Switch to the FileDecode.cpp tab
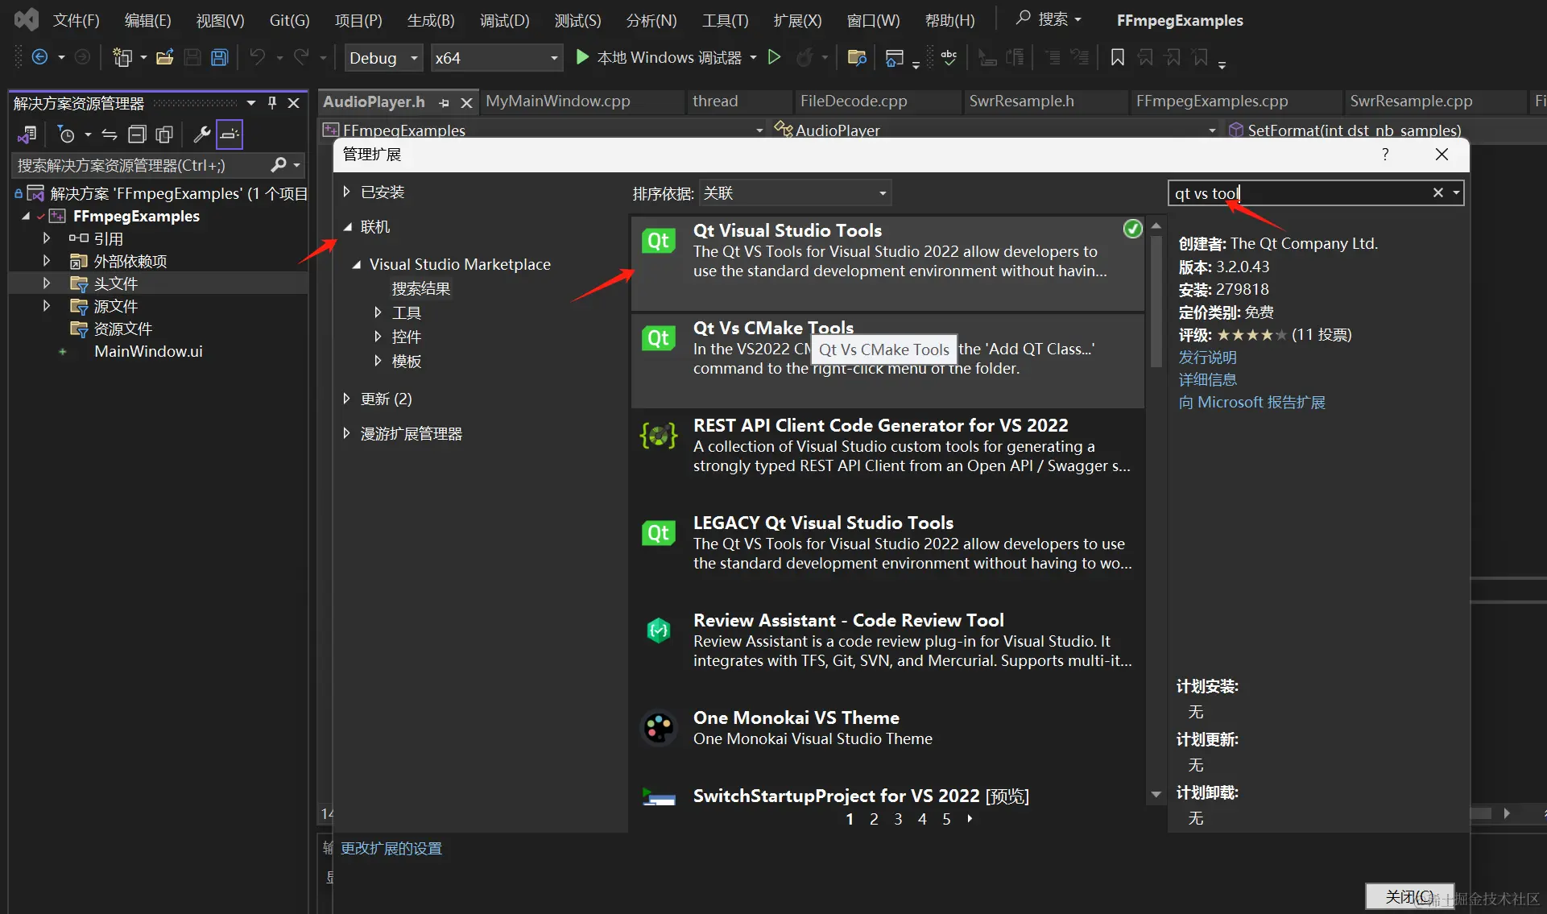Screen dimensions: 1547x914 point(854,101)
